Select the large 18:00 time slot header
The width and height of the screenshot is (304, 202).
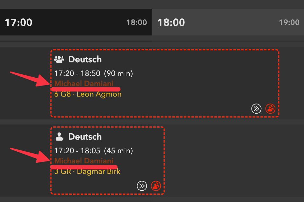(171, 22)
